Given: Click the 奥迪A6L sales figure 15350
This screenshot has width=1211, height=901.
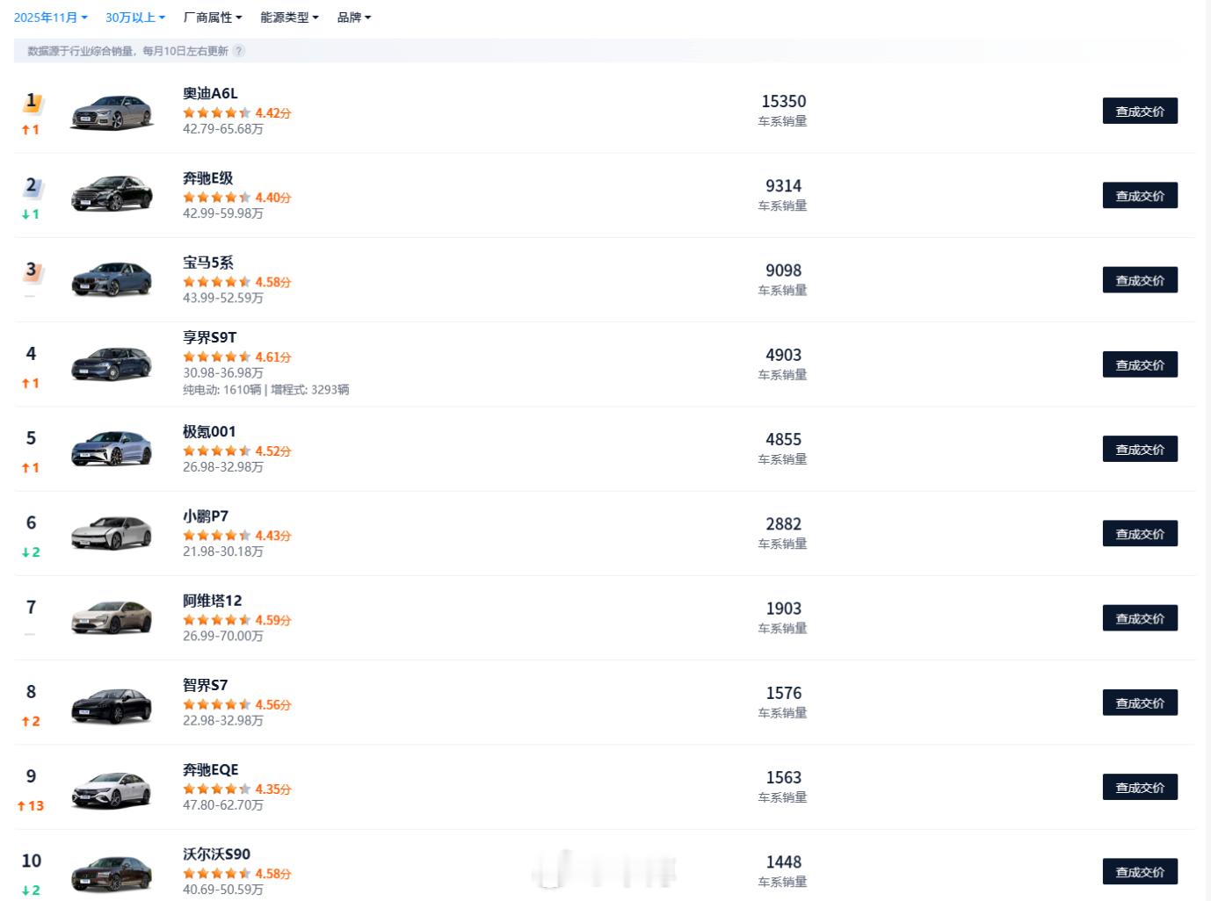Looking at the screenshot, I should 783,102.
